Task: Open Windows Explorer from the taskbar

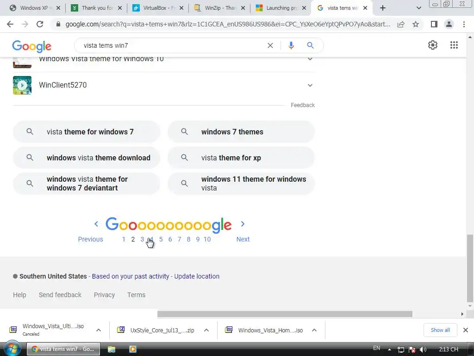Action: 112,349
